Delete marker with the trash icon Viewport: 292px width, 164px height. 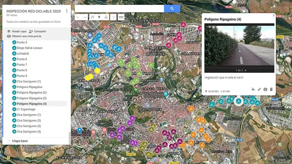(x=271, y=90)
